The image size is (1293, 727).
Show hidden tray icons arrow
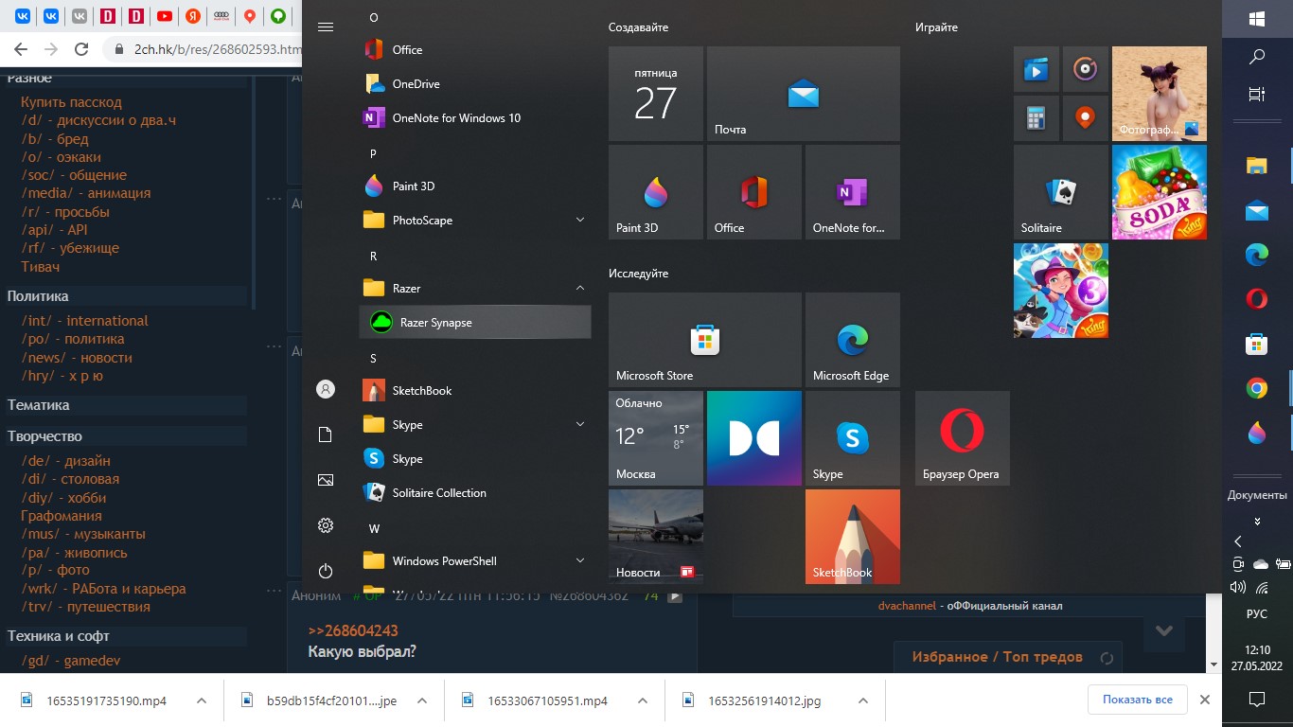pos(1238,541)
